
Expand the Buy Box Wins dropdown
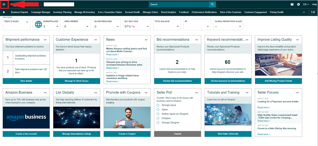coord(148,26)
